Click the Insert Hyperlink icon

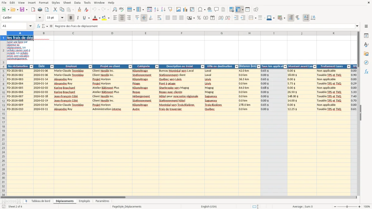point(210,10)
